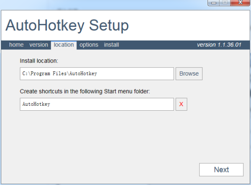This screenshot has width=251, height=185.
Task: Go to the home tab
Action: tap(16, 45)
